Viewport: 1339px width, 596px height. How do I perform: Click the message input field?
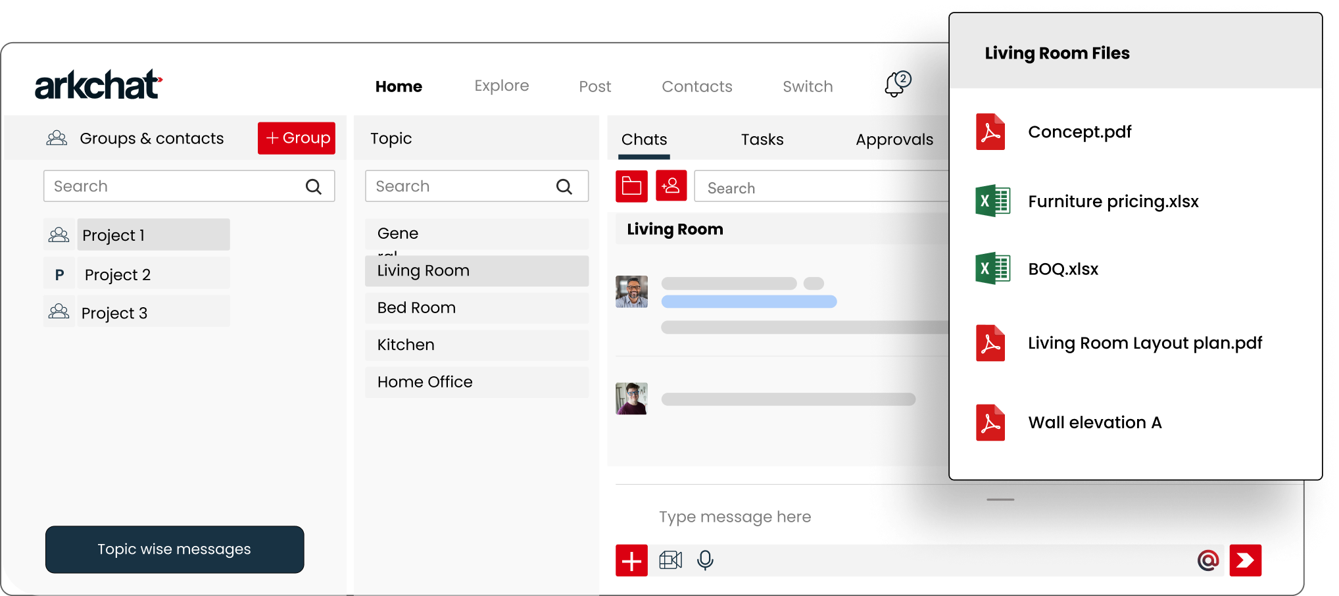pos(735,517)
